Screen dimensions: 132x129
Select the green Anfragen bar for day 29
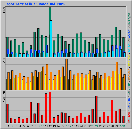coord(116,36)
